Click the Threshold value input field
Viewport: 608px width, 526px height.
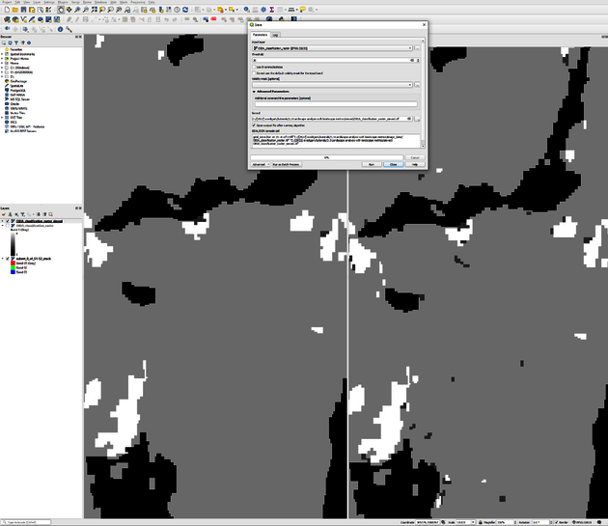pos(333,60)
